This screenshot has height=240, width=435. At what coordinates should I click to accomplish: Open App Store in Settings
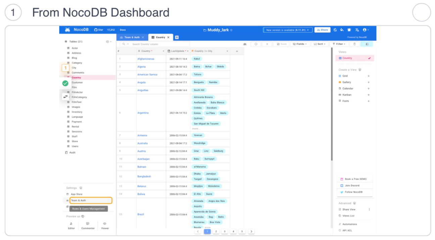[x=74, y=194]
